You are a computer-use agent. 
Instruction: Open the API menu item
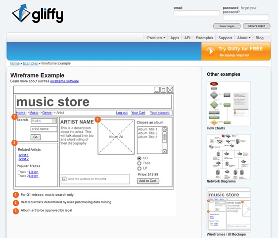pos(187,38)
